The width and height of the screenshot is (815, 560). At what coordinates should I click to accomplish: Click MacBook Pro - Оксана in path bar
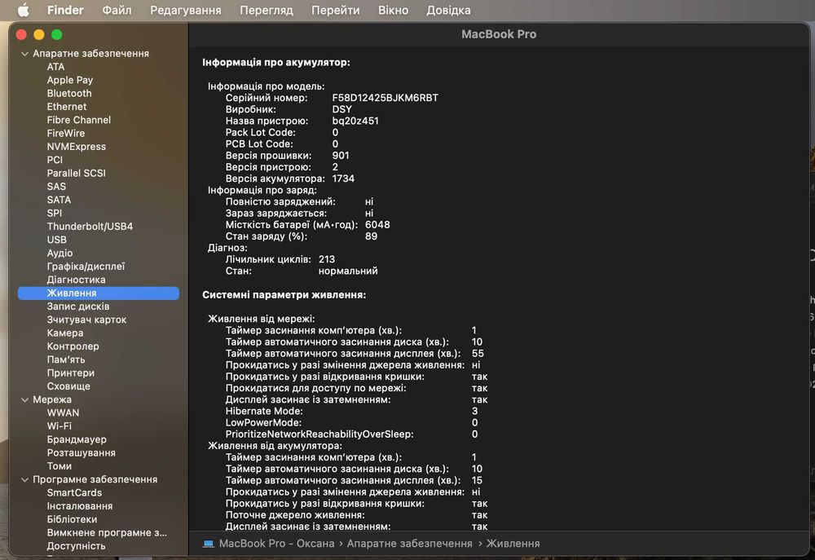pyautogui.click(x=276, y=544)
